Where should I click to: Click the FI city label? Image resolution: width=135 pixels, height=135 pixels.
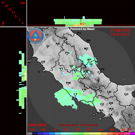tap(47, 35)
